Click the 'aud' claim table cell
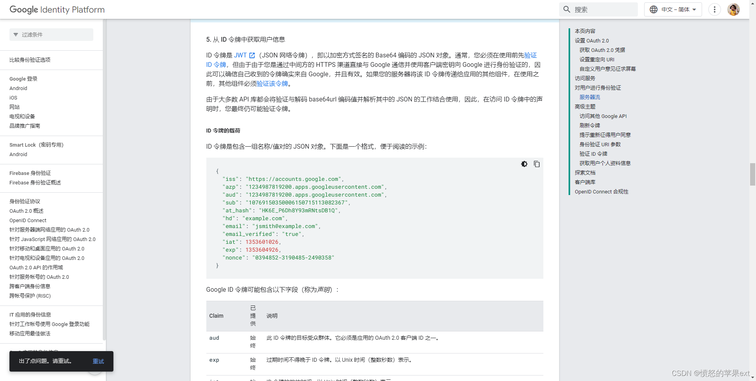This screenshot has width=756, height=381. pos(214,338)
